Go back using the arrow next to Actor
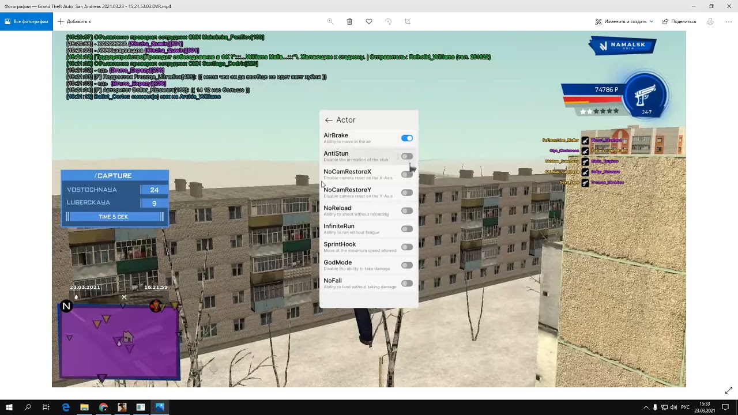 [x=329, y=120]
